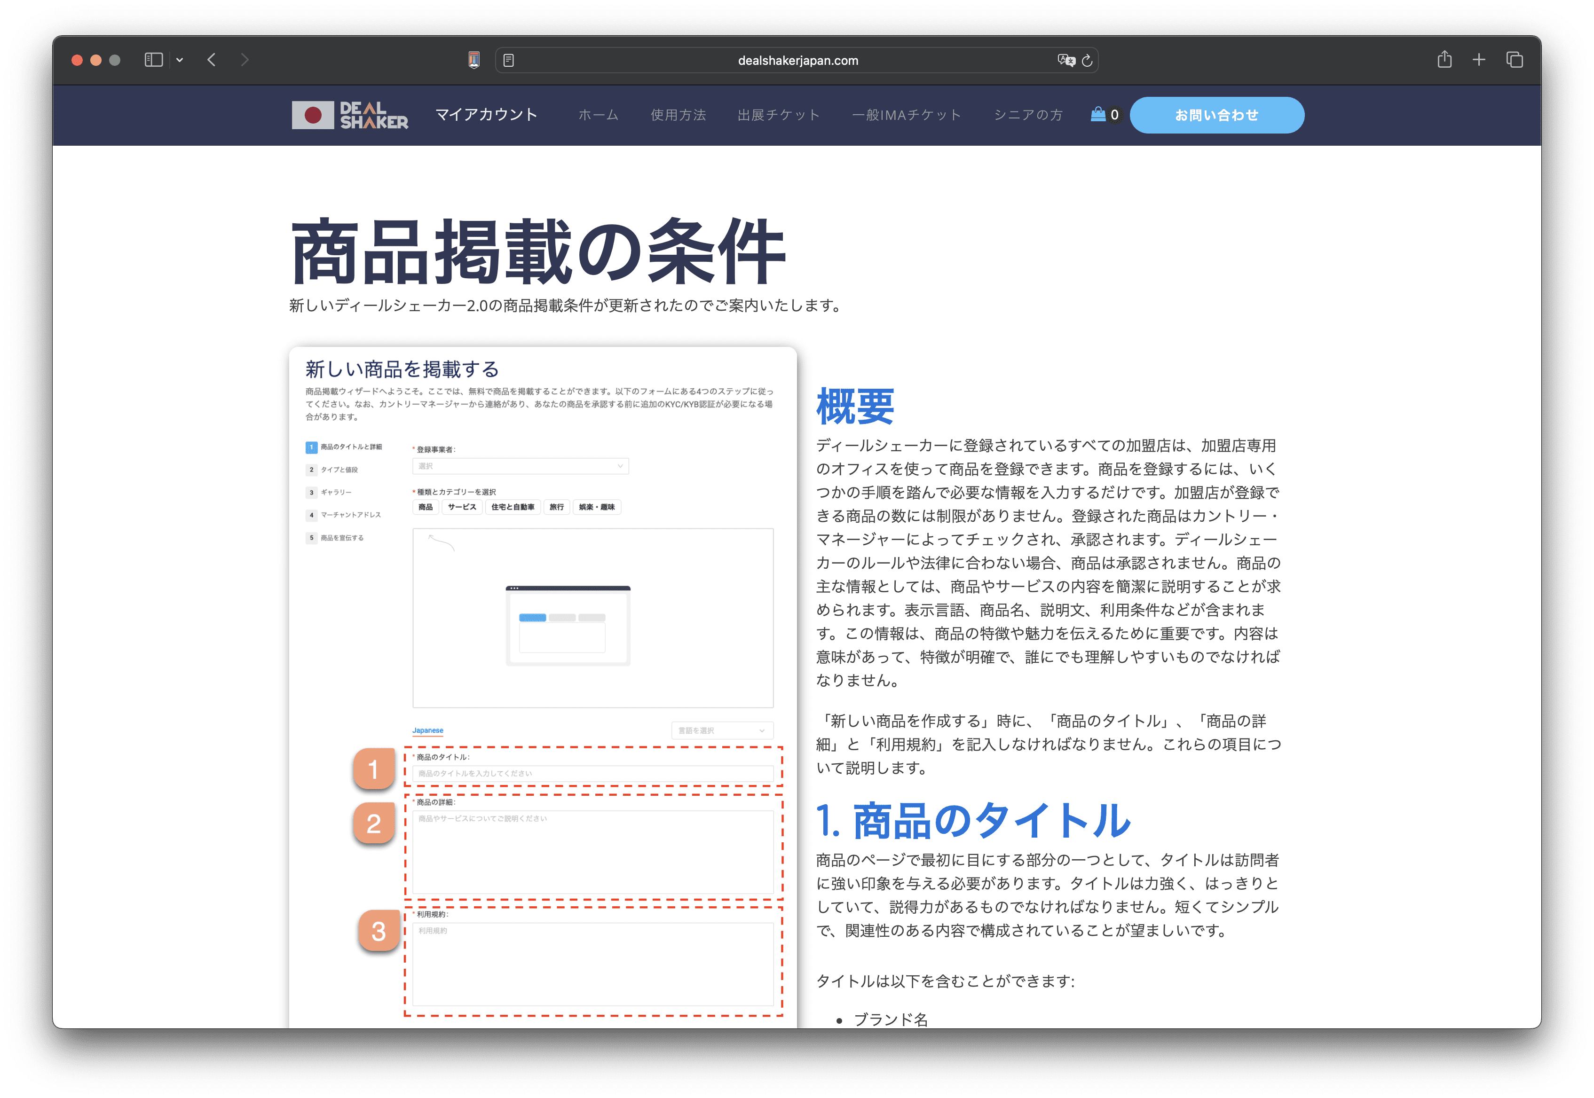Click the form screenshot image
The width and height of the screenshot is (1594, 1098).
coord(543,687)
